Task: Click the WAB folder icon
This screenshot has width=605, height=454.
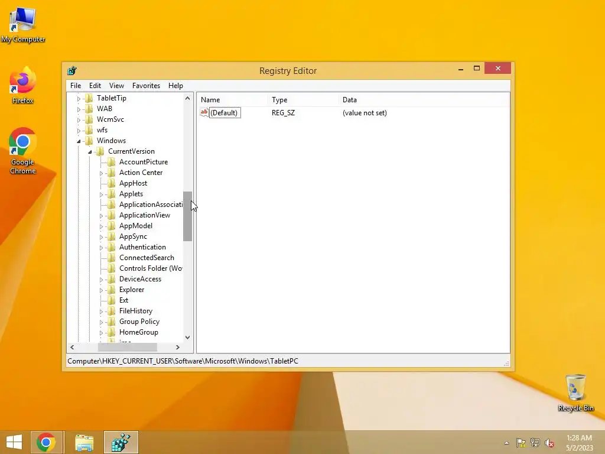Action: pyautogui.click(x=89, y=109)
